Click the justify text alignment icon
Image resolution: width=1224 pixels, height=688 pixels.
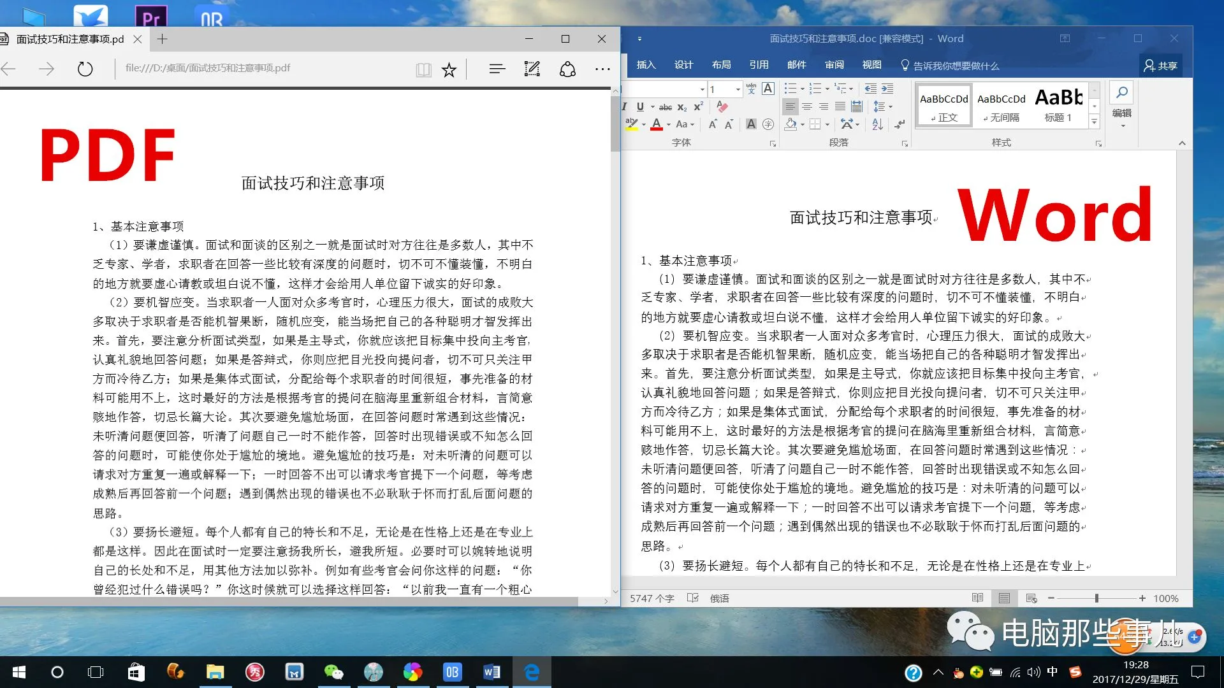coord(840,106)
